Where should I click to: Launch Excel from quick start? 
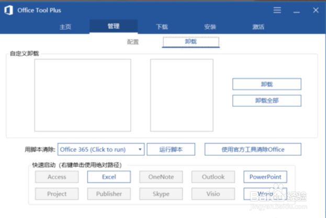[109, 177]
